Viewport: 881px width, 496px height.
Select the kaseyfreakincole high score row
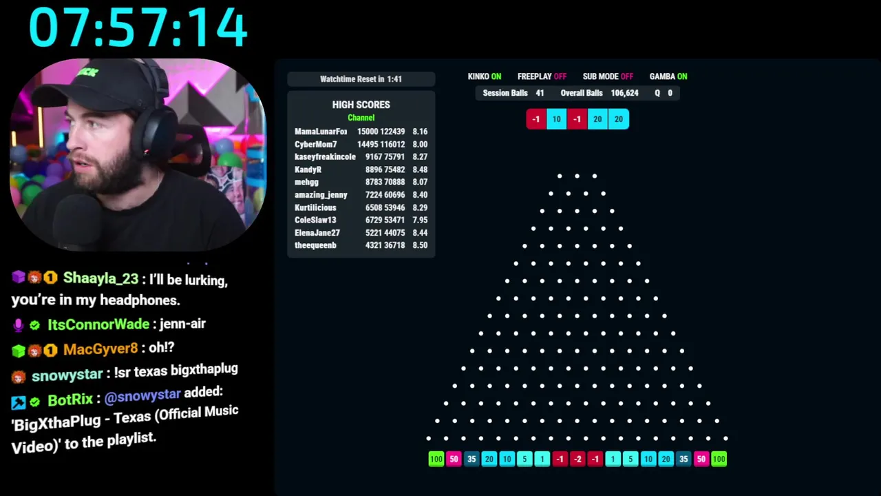(361, 157)
